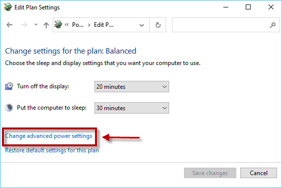This screenshot has width=282, height=188.
Task: Focus the Control Panel search box
Action: (226, 25)
